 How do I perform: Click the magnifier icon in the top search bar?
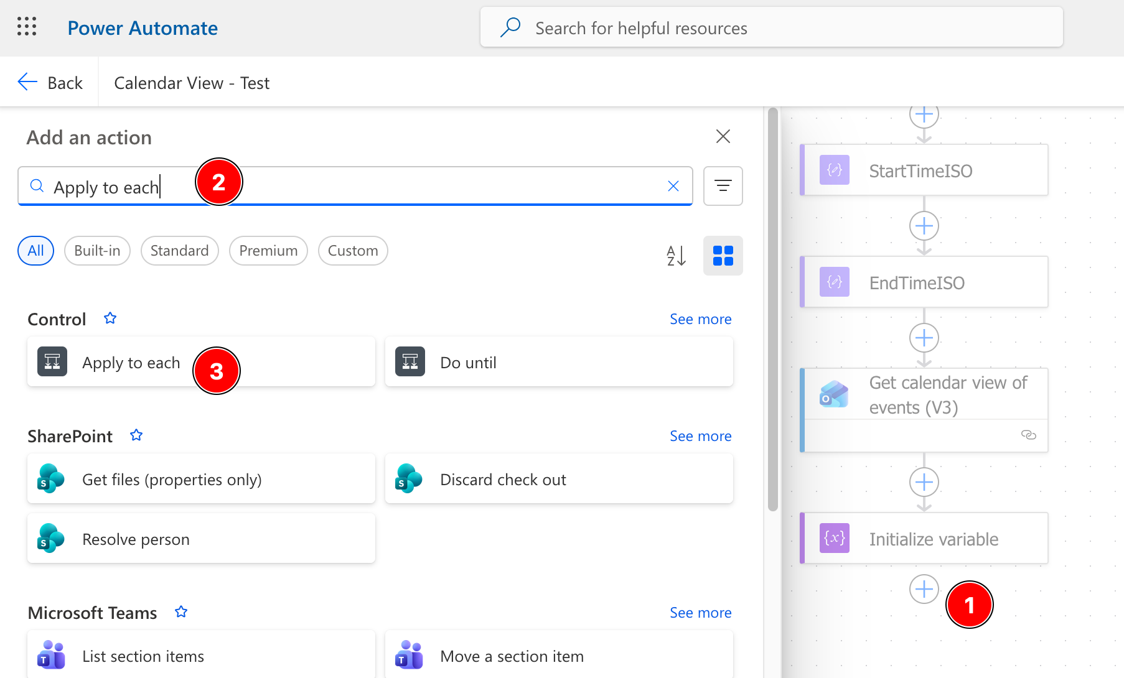[x=510, y=27]
